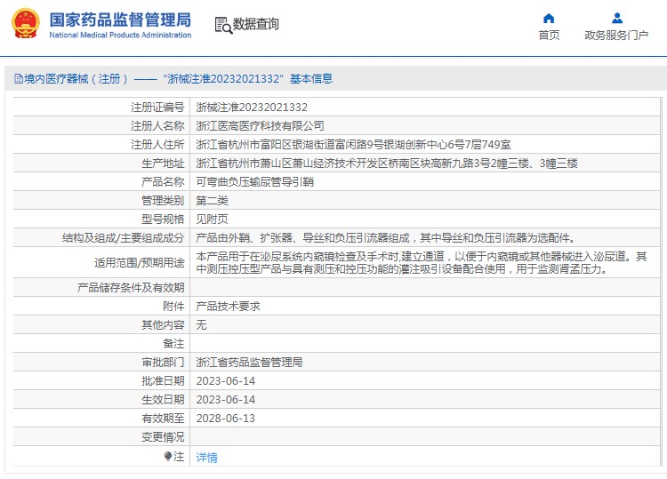Click the 数据查询 label
This screenshot has height=479, width=667.
click(255, 24)
